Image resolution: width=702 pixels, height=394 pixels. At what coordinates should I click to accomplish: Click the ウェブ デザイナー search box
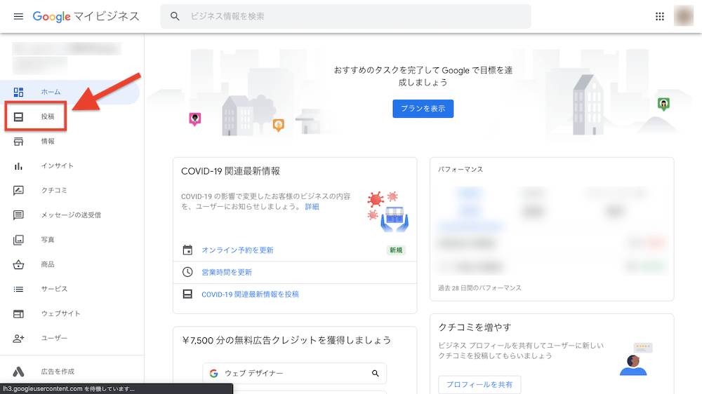click(295, 373)
